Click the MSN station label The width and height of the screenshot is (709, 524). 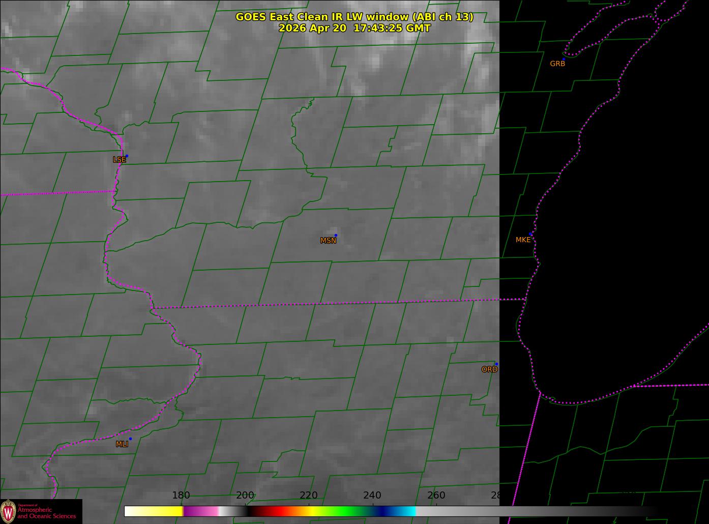click(x=328, y=241)
